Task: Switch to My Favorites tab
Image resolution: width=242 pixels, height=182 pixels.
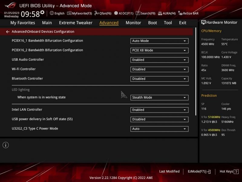Action: (23, 23)
